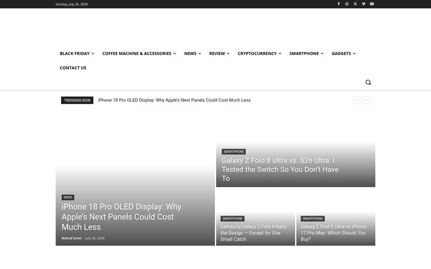431x269 pixels.
Task: Open Galaxy Z Fold 8 Ultra vs iPhone 17 Pro Max article
Action: coord(333,233)
